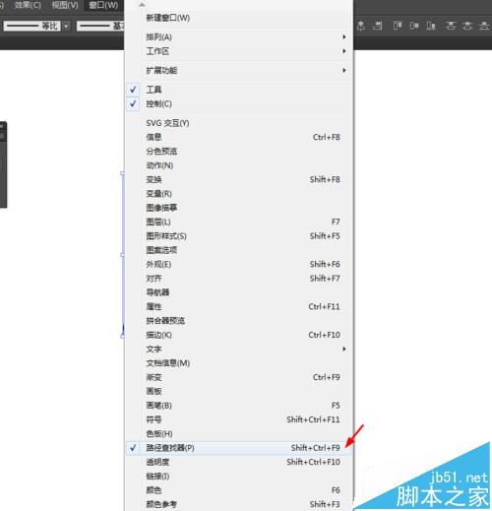Choose 新建窗口(W) from the menu
Screen dimensions: 492x511
239,18
